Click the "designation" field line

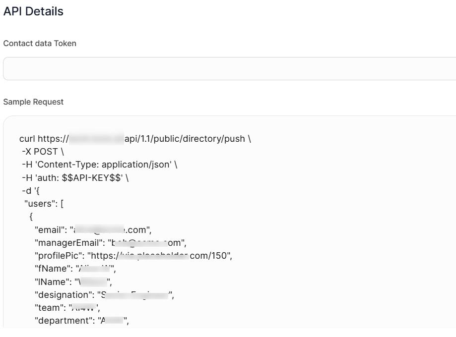(104, 295)
